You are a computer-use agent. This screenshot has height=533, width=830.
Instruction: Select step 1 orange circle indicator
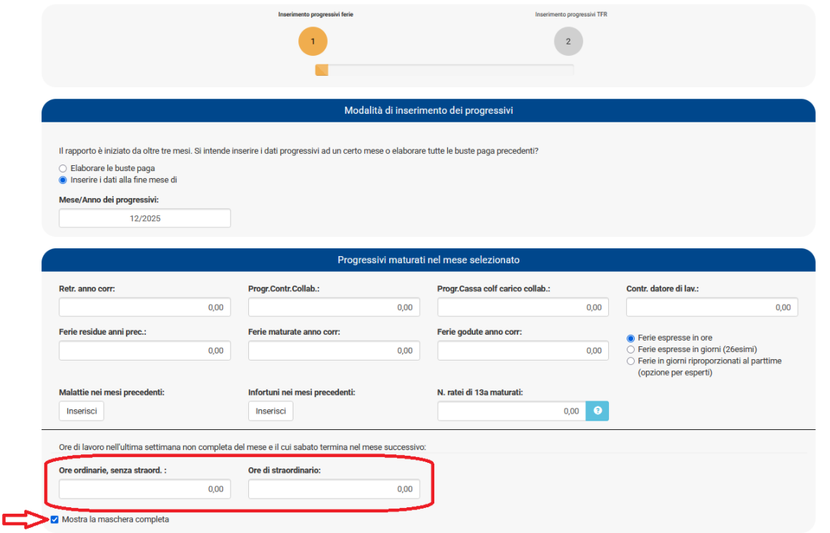(x=313, y=41)
